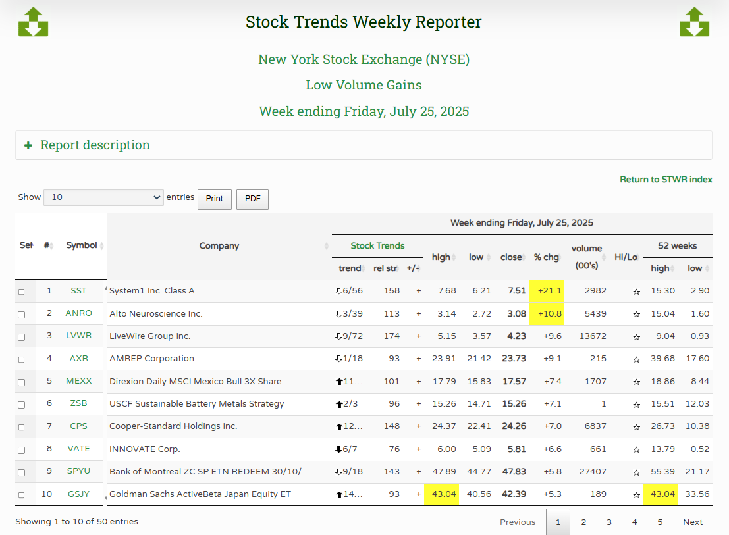This screenshot has height=535, width=729.
Task: Click the star icon in the GSJY row
Action: point(636,495)
